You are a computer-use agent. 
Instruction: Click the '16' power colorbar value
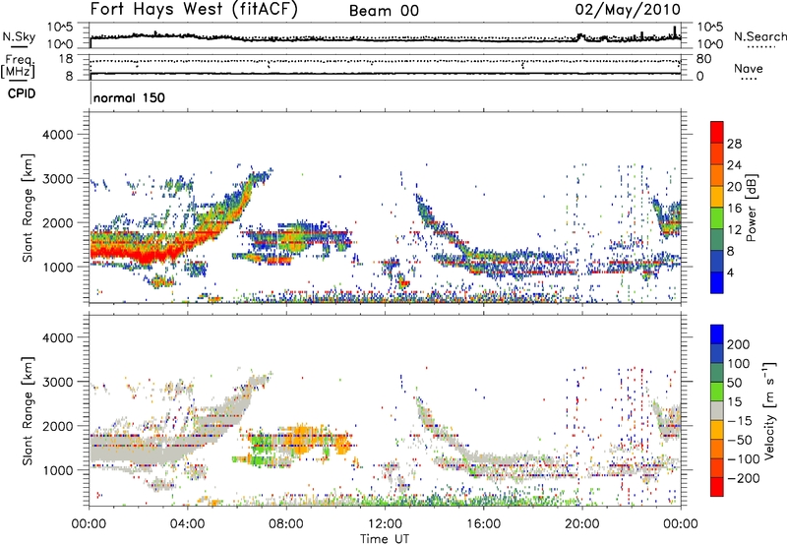coord(734,209)
